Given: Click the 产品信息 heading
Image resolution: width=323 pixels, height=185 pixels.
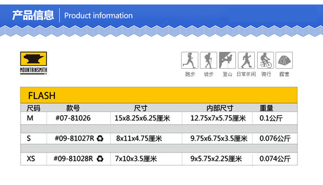Looking at the screenshot, I should pos(33,15).
